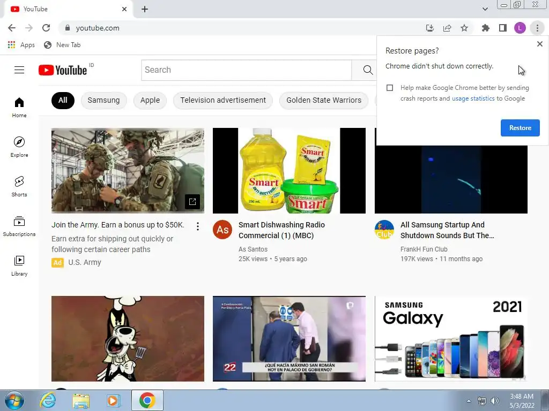The height and width of the screenshot is (411, 549).
Task: Open a new browser tab with plus button
Action: [145, 10]
